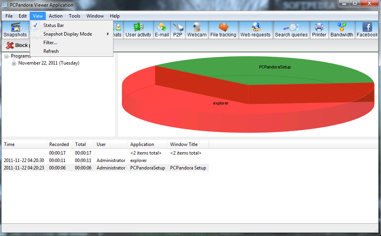381x236 pixels.
Task: Click <2 items total> under Window Title
Action: tap(186, 153)
